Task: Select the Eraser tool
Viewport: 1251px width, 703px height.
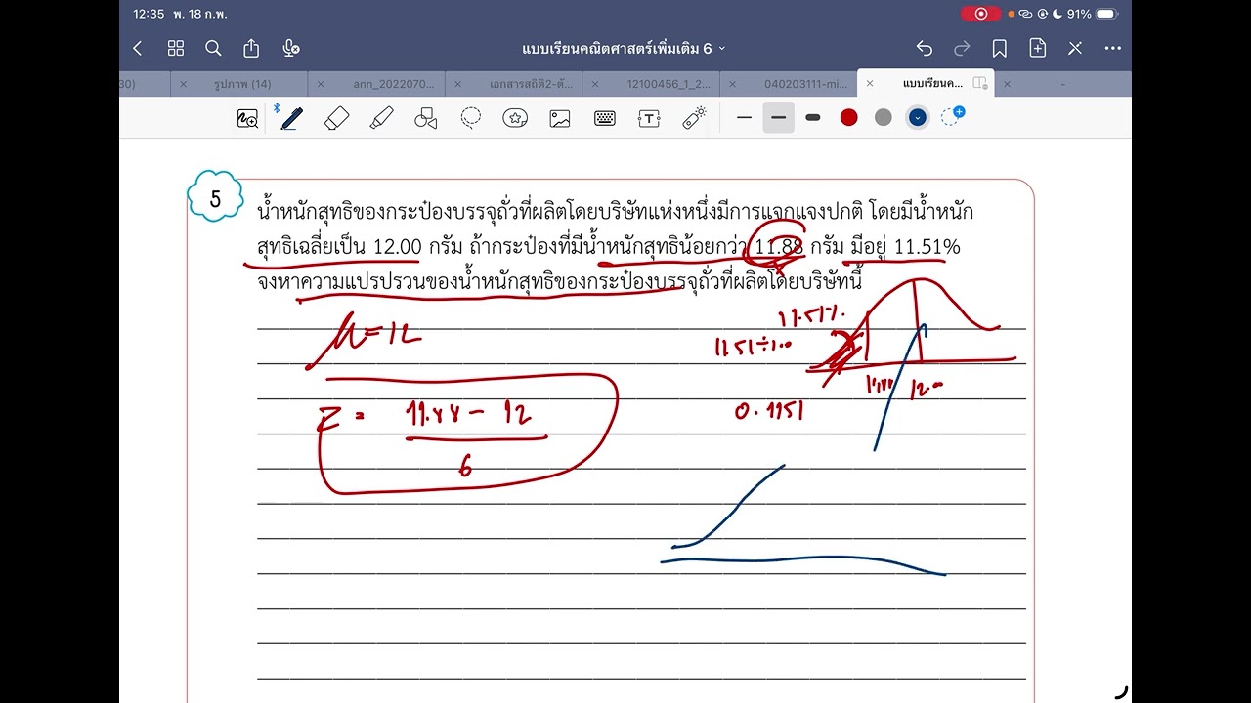Action: 336,118
